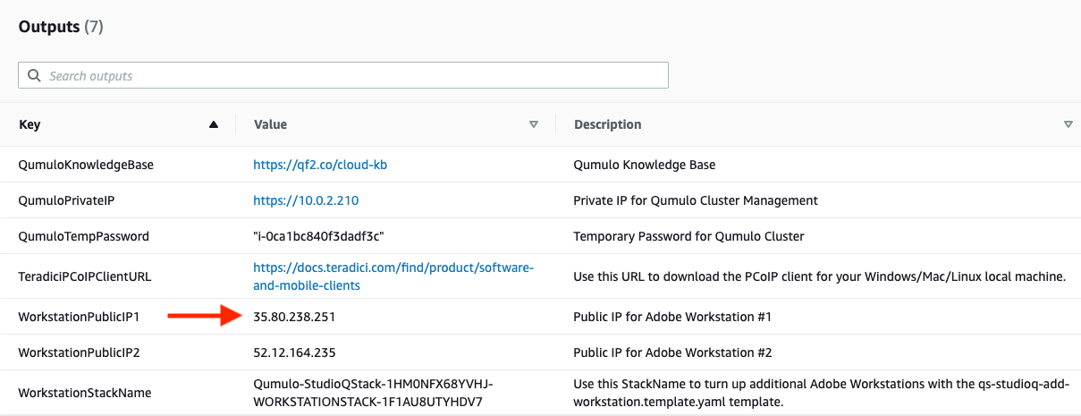Click the QumuloKnowledgeBase key

point(86,165)
